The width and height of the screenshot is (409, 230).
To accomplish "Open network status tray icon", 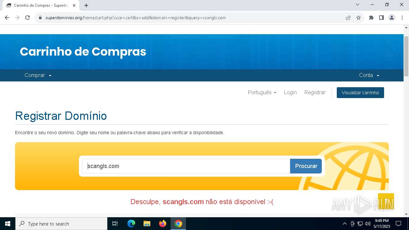I will tap(360, 224).
